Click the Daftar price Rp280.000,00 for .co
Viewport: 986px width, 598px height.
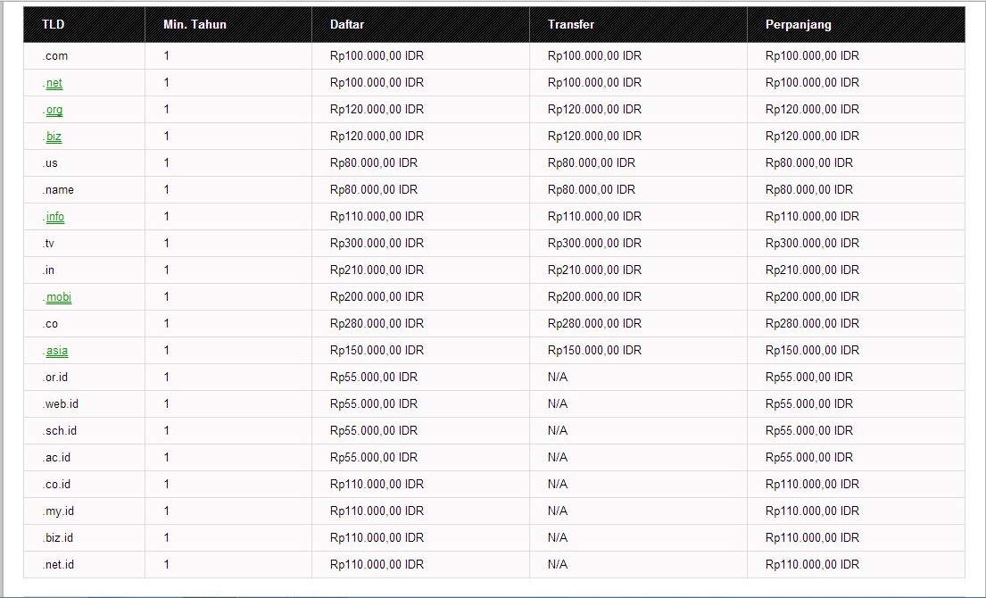pos(377,324)
